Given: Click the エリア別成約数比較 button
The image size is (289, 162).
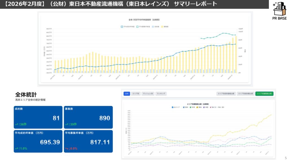Looking at the screenshot, I should 245,94.
